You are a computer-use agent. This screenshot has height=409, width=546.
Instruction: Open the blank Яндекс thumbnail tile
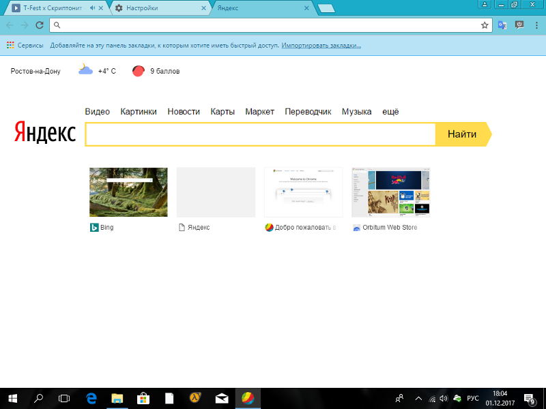coord(216,192)
